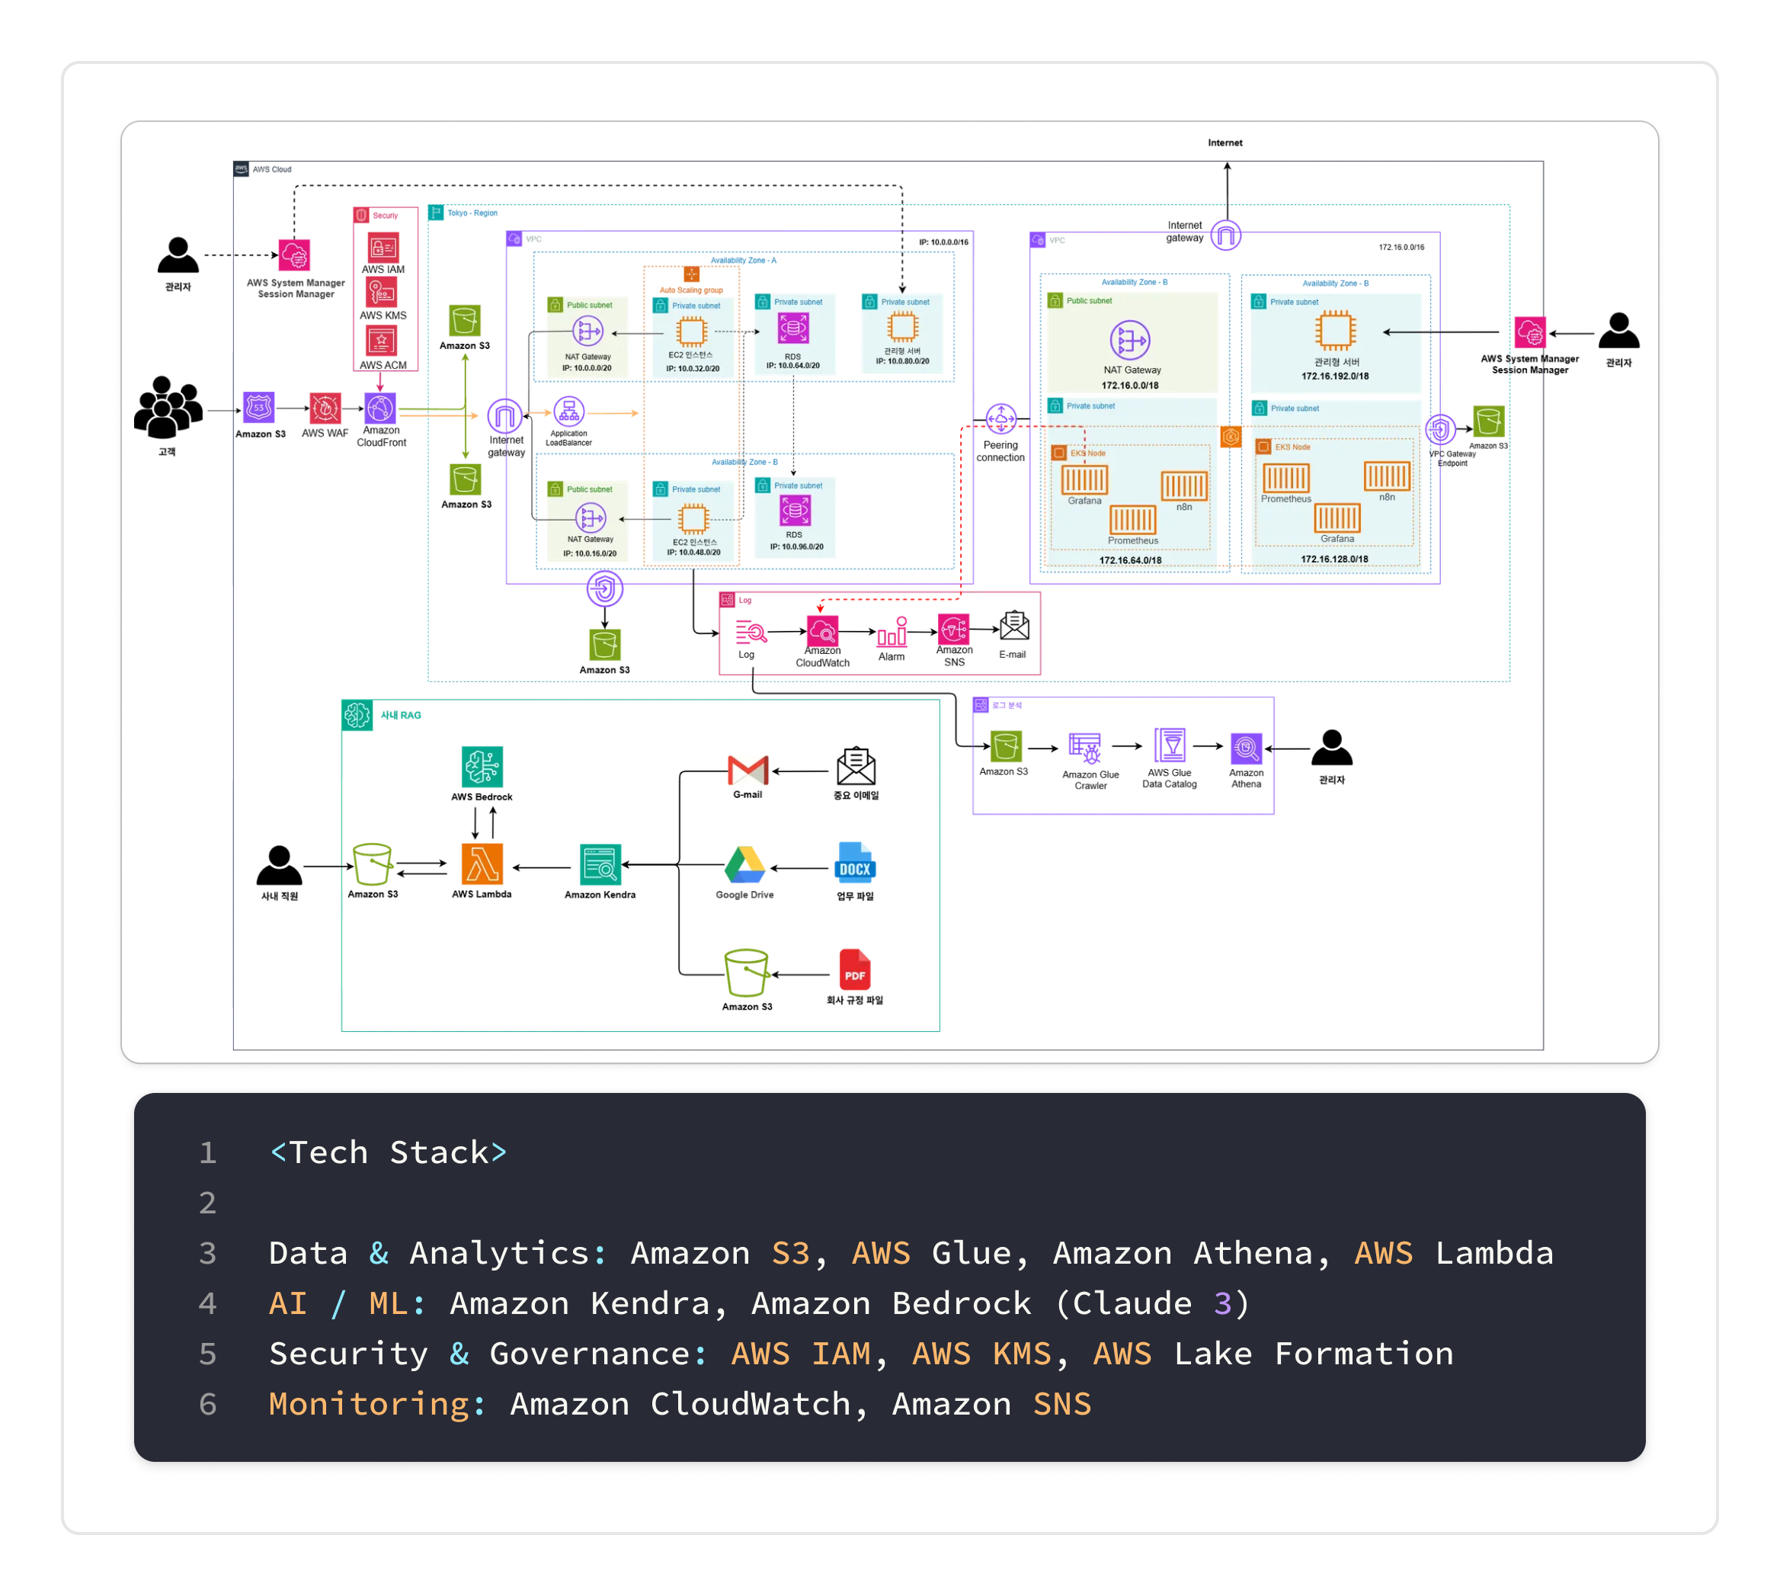Click the Alarm icon in Log box
Viewport: 1780px width, 1596px height.
[x=892, y=631]
